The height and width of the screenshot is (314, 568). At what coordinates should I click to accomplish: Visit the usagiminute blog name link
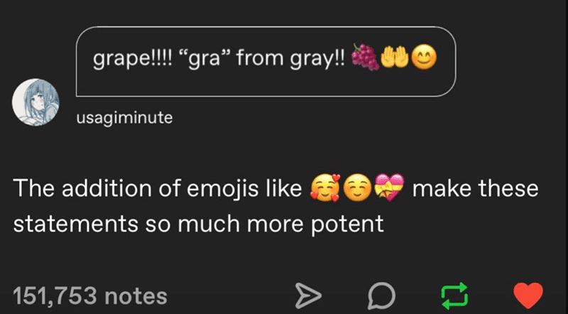pos(124,118)
